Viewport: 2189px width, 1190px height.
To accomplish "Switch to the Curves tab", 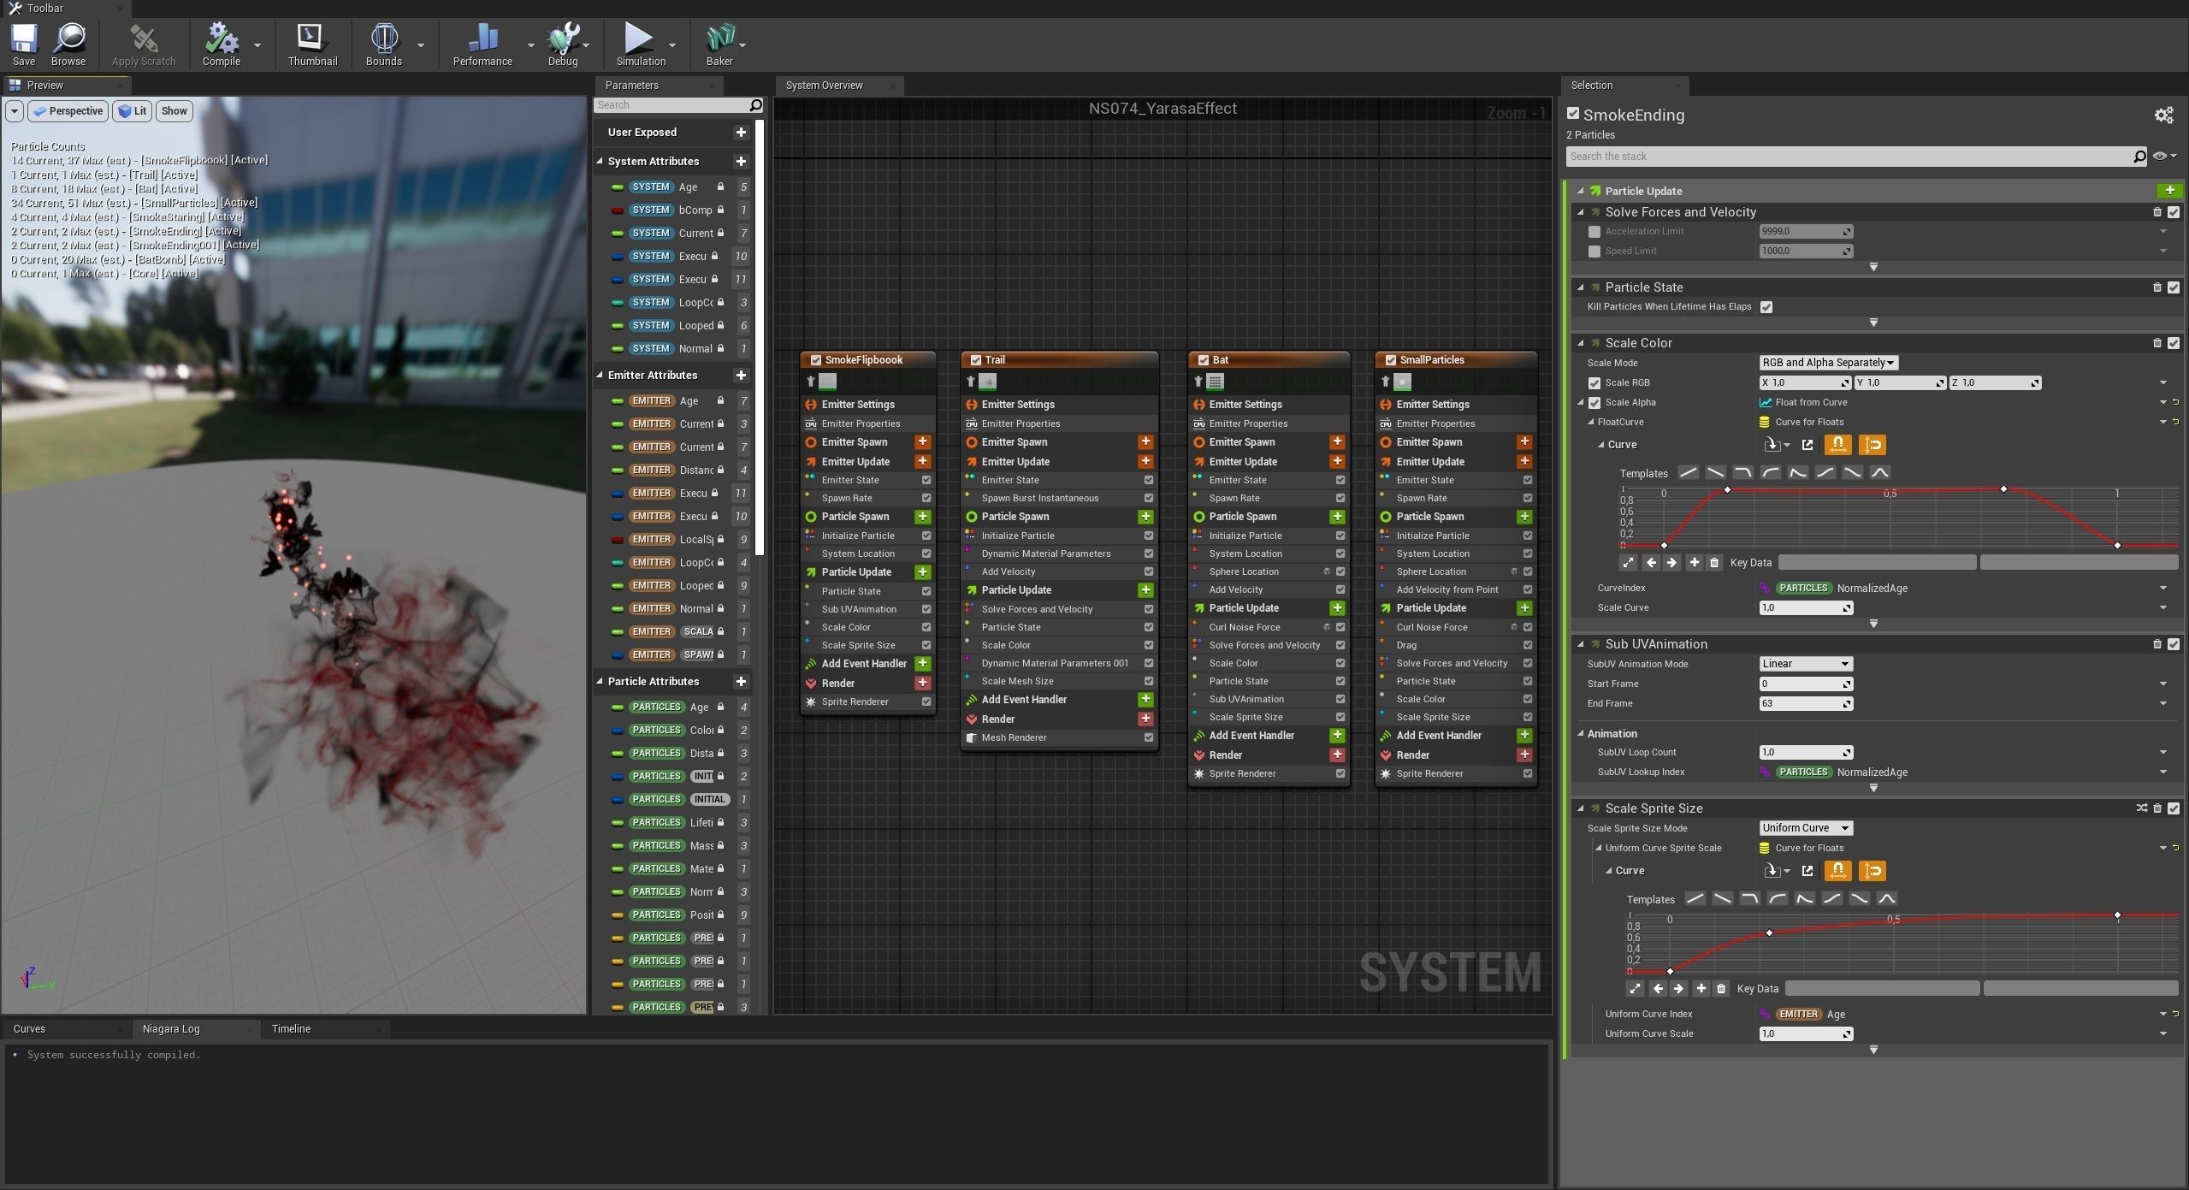I will tap(30, 1029).
